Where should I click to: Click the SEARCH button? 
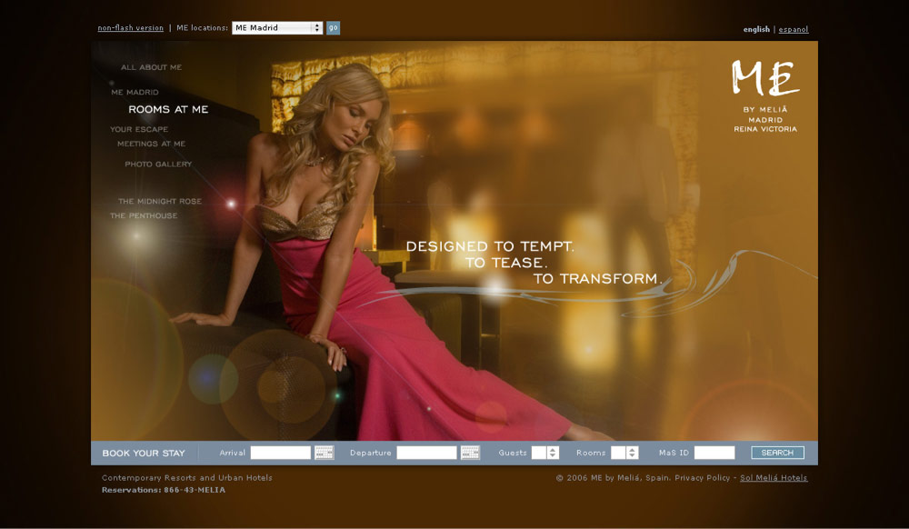click(777, 453)
